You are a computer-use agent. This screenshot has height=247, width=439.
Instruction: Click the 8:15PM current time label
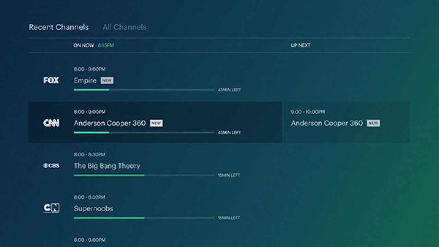[106, 45]
